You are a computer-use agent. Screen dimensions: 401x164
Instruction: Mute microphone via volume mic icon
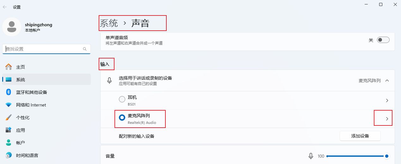(311, 156)
